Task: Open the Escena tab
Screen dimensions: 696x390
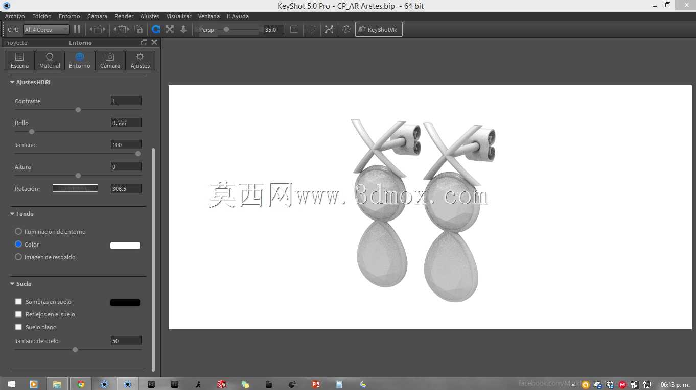Action: click(19, 60)
